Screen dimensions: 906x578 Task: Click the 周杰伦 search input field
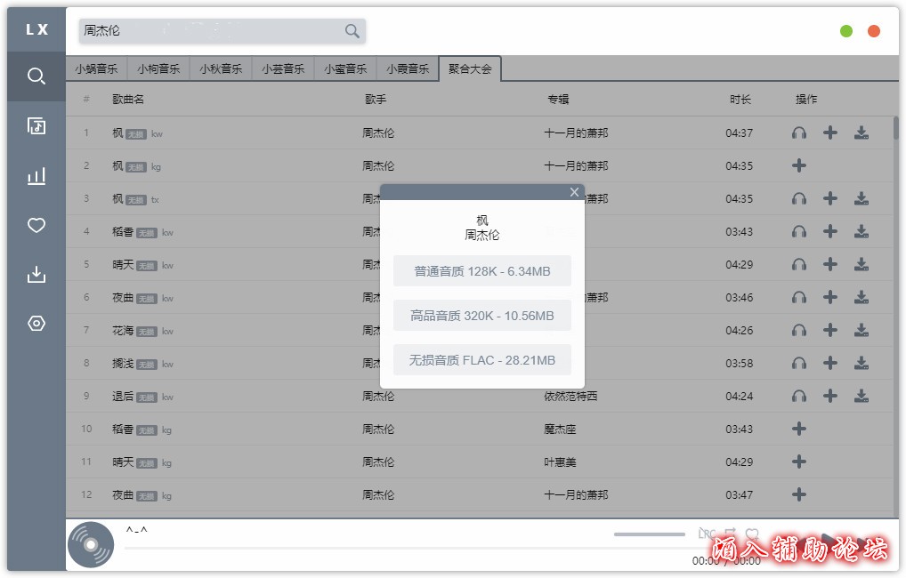click(209, 31)
